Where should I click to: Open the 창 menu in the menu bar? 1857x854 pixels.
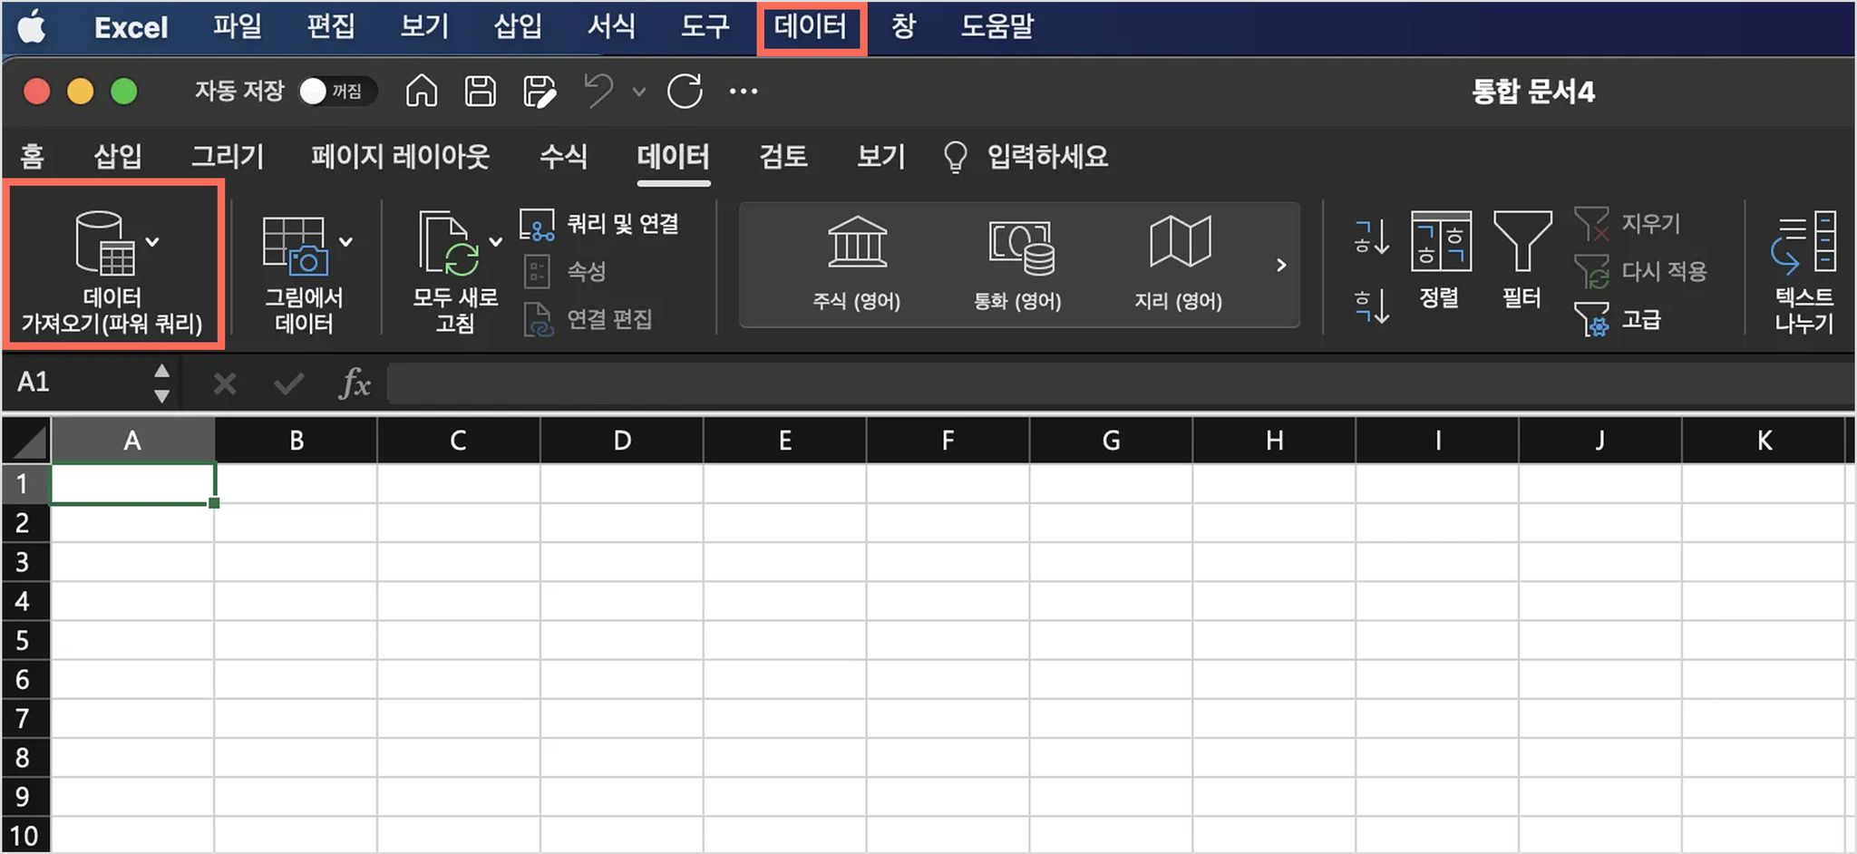903,26
